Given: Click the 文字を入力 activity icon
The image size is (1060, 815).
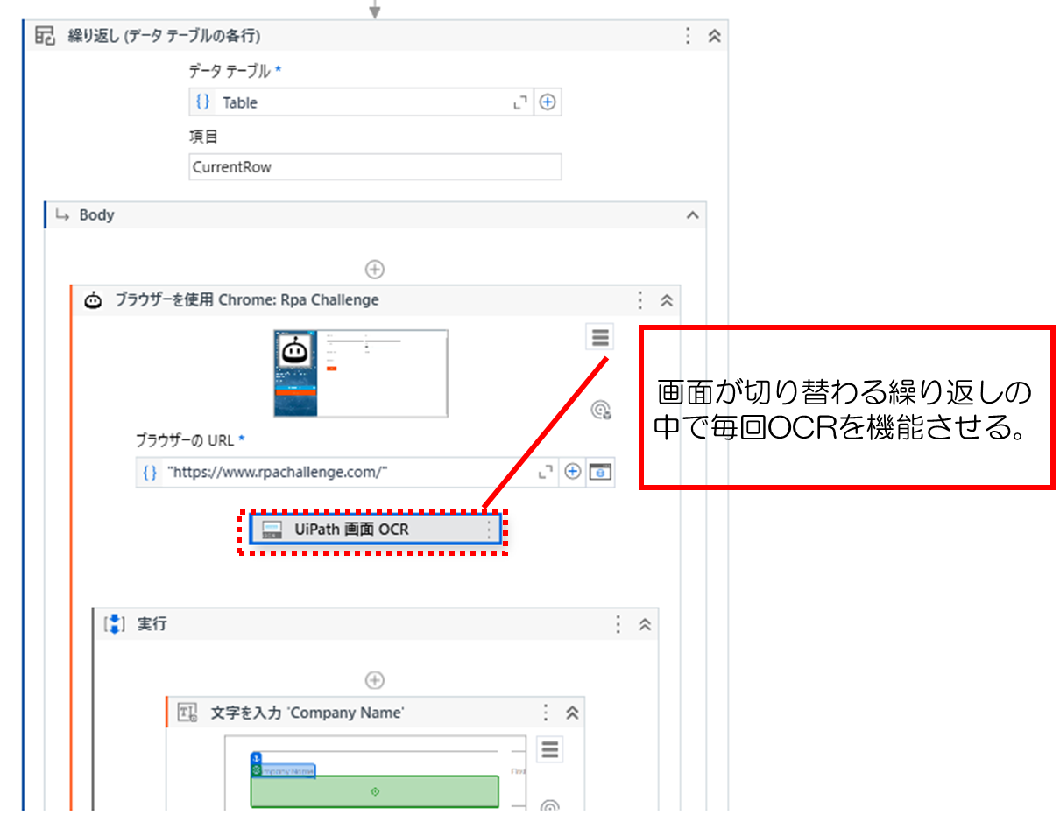Looking at the screenshot, I should (187, 713).
